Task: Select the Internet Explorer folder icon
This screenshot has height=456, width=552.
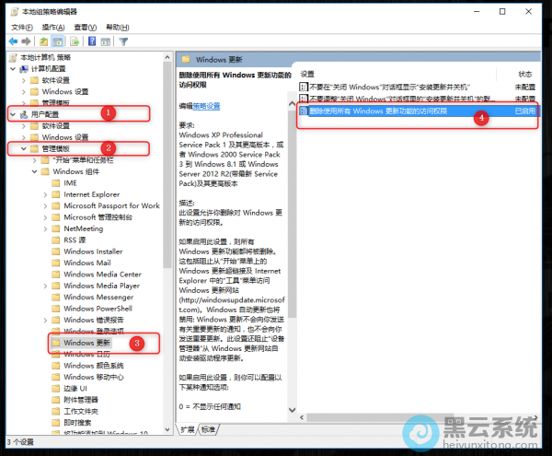Action: 57,194
